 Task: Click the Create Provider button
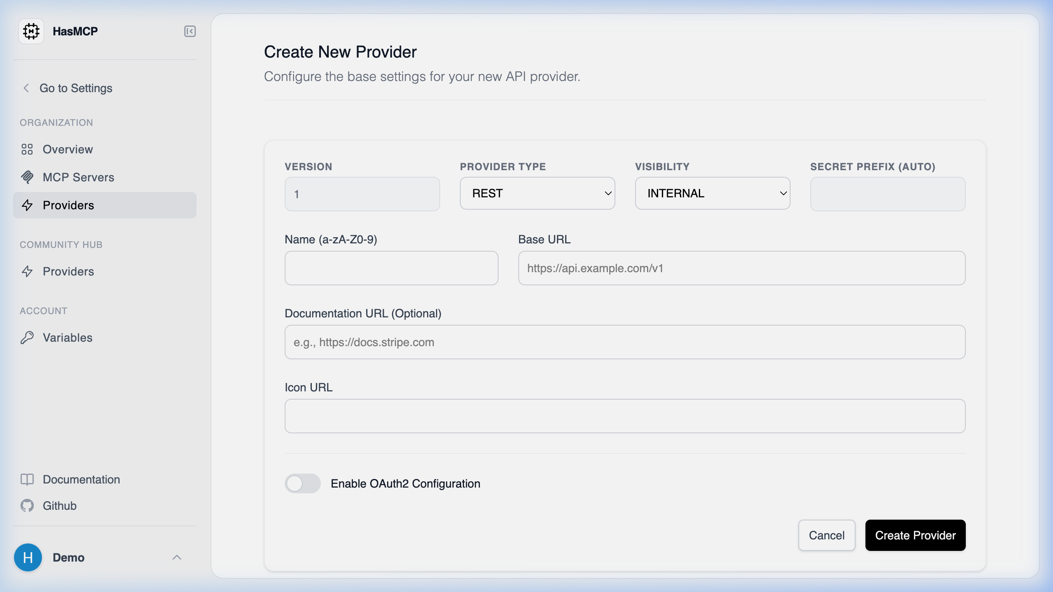click(916, 535)
